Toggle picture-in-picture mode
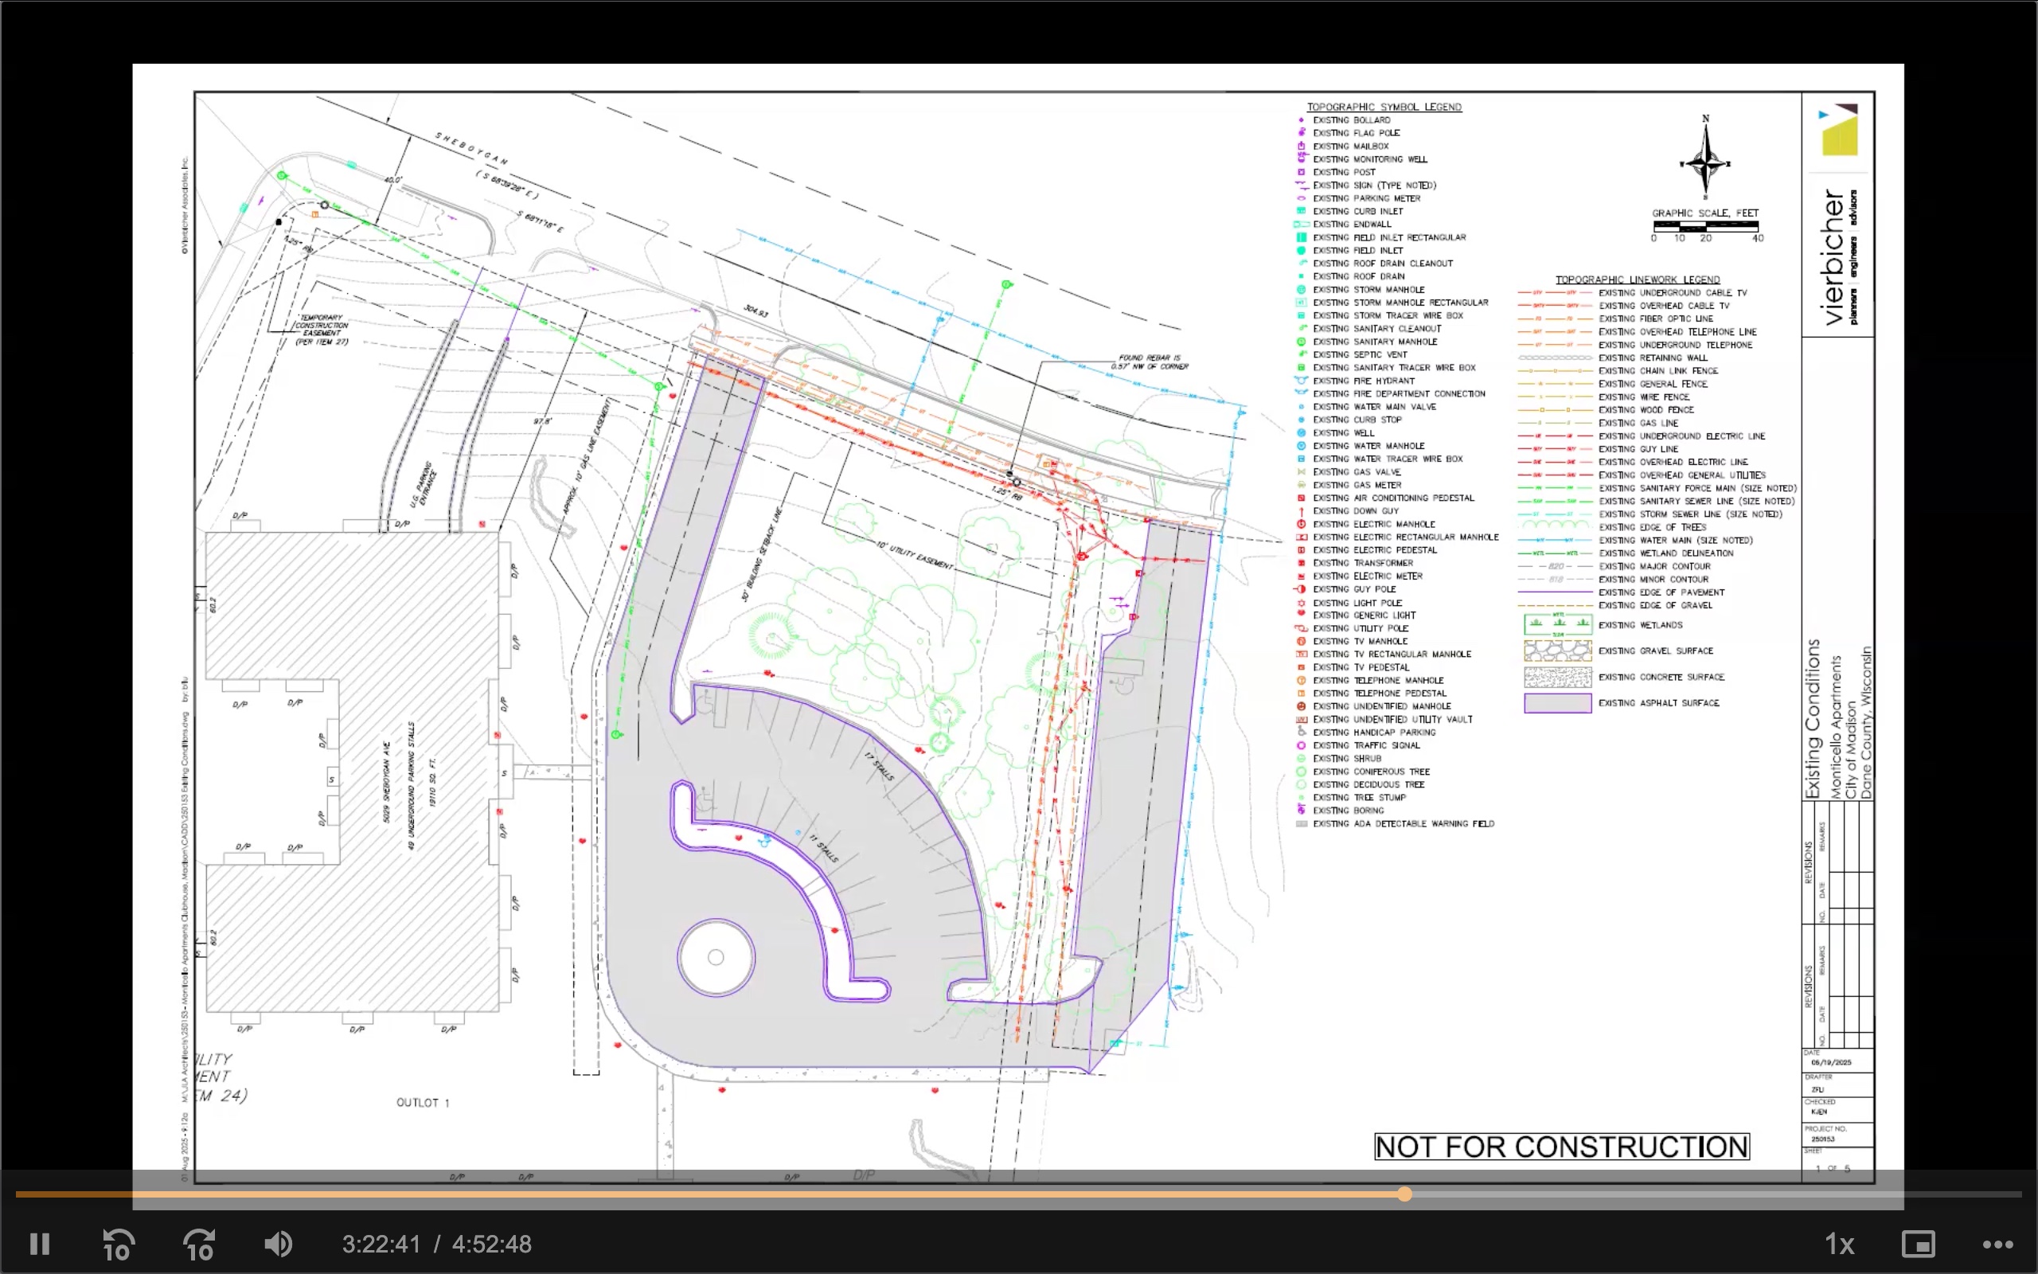 1919,1244
